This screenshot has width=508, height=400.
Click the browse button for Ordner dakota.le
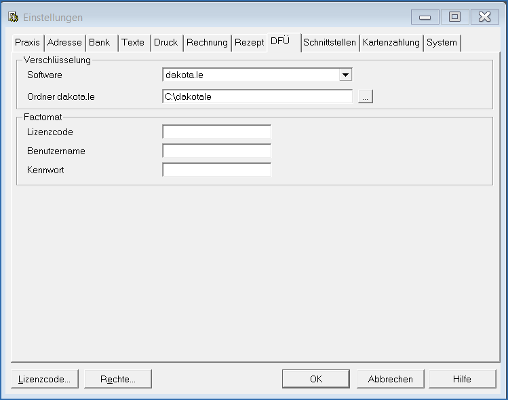click(366, 97)
